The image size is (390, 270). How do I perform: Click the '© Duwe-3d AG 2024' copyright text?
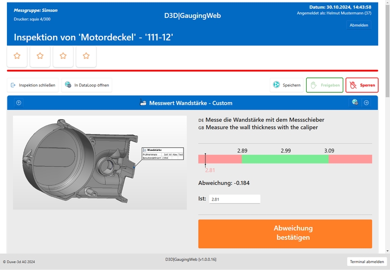[x=19, y=262]
